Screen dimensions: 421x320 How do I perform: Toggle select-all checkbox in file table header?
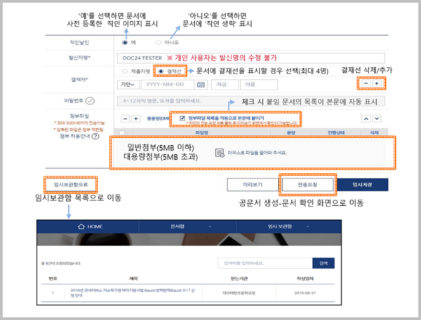[x=122, y=132]
